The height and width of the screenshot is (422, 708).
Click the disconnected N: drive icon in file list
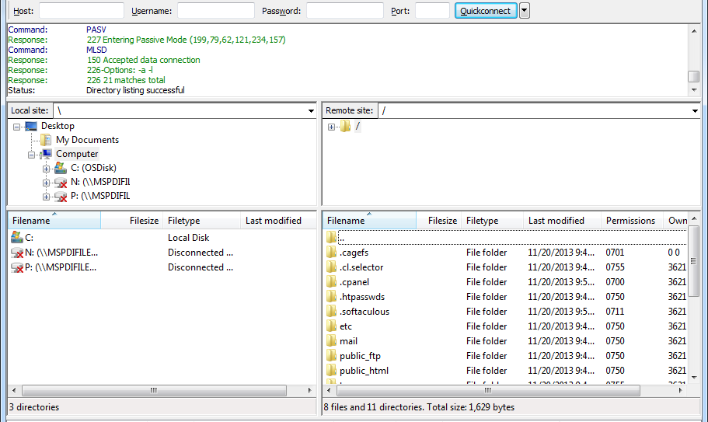click(17, 253)
